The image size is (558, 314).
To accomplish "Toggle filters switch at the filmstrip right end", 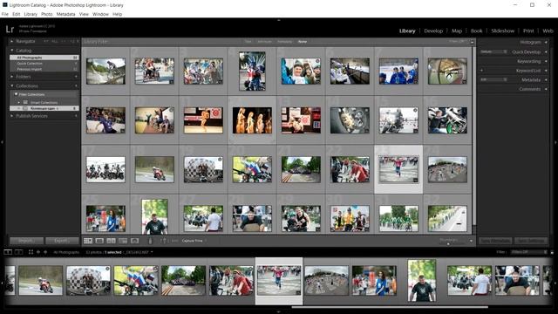I will pos(552,252).
